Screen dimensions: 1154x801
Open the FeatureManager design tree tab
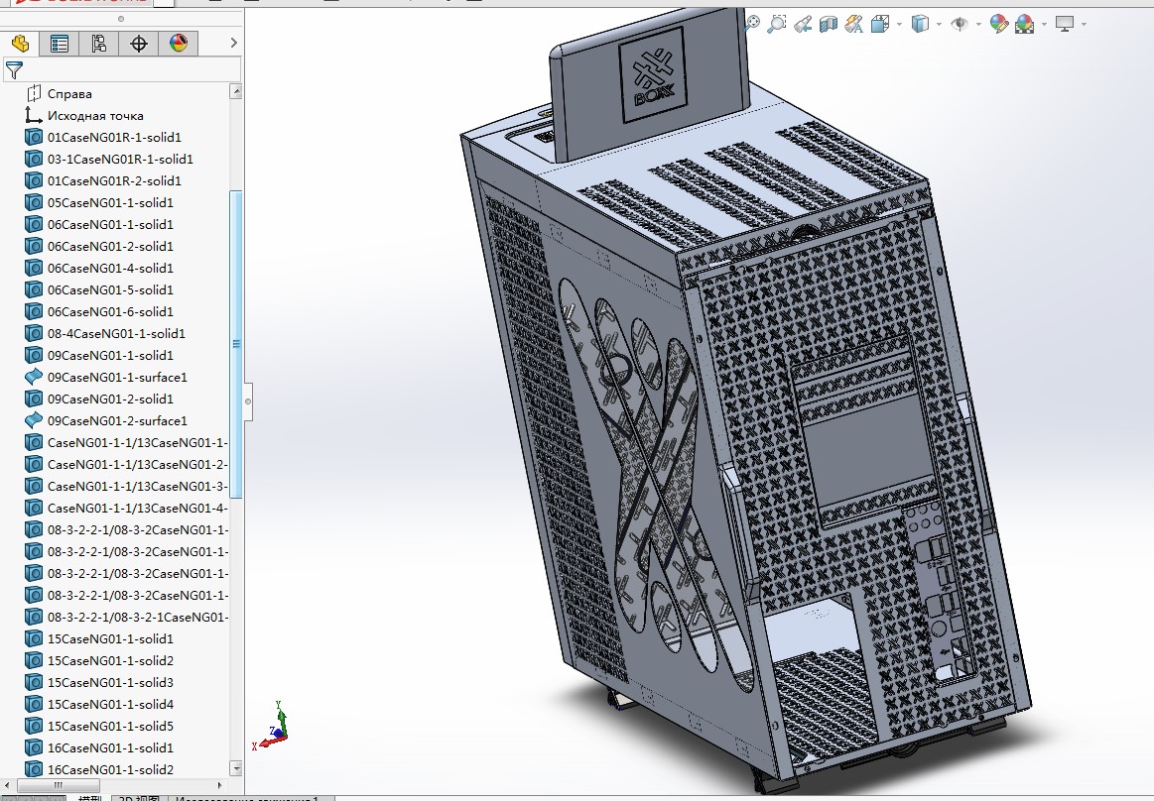[x=20, y=44]
